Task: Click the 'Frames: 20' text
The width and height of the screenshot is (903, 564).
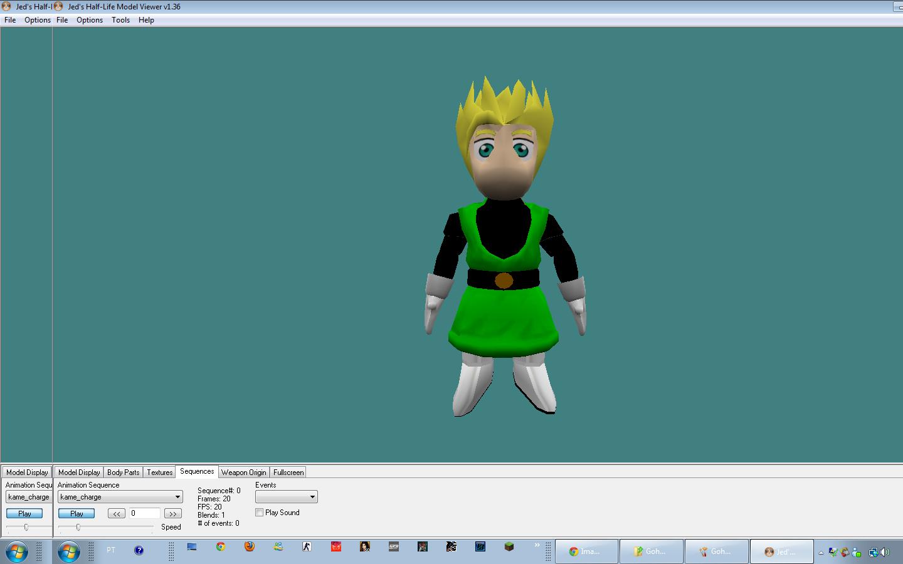Action: tap(214, 499)
